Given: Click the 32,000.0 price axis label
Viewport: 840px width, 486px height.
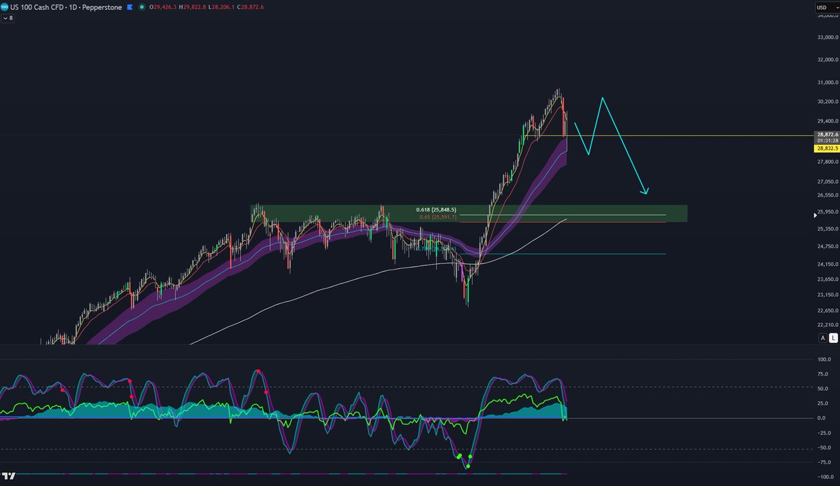Looking at the screenshot, I should point(827,60).
